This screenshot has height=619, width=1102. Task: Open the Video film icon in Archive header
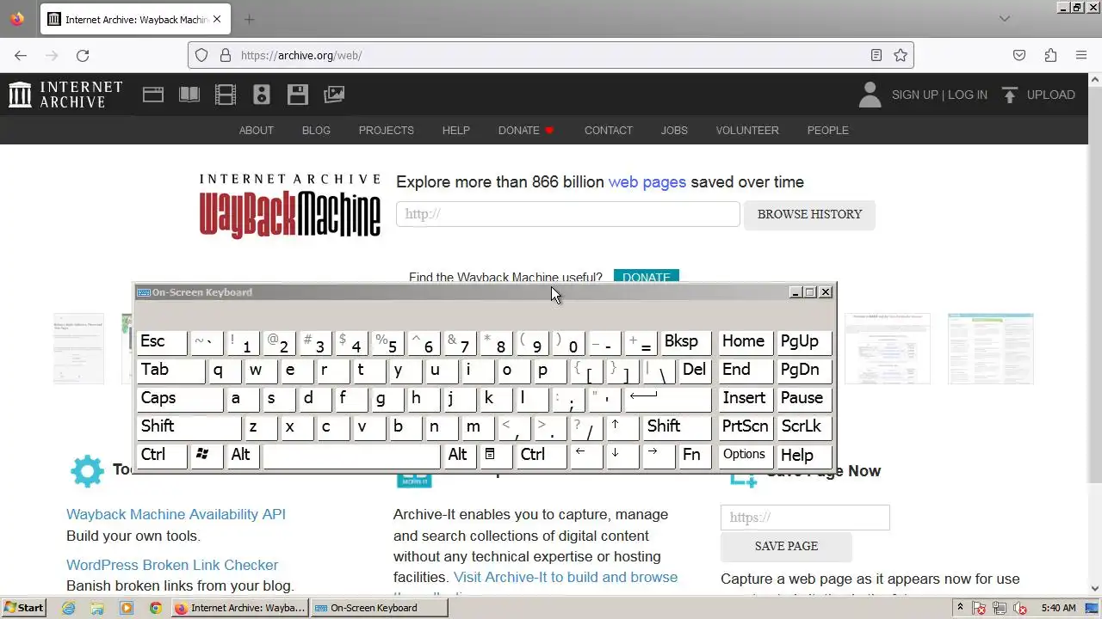[226, 95]
